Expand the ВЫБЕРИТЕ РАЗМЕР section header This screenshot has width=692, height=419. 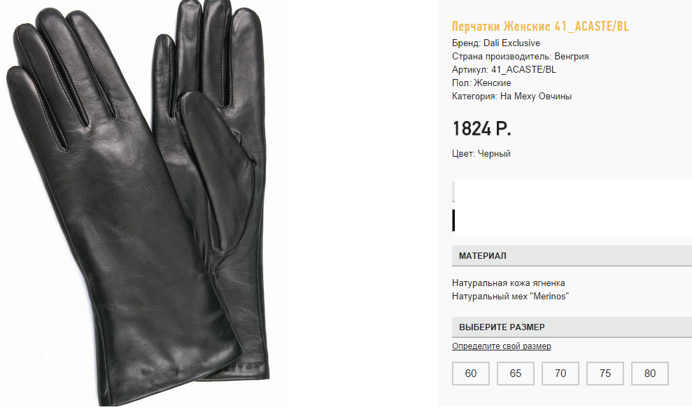click(x=572, y=327)
